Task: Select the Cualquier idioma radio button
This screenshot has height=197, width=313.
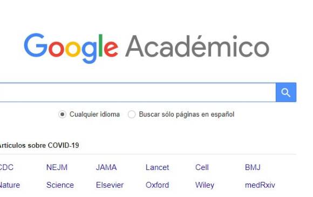Action: [62, 114]
